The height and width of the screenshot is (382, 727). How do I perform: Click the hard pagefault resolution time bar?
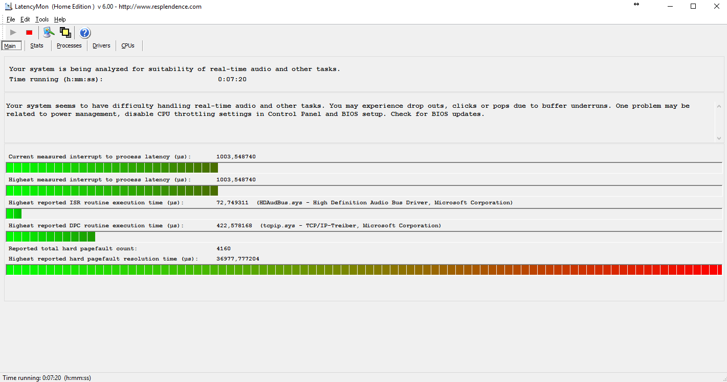coord(364,270)
